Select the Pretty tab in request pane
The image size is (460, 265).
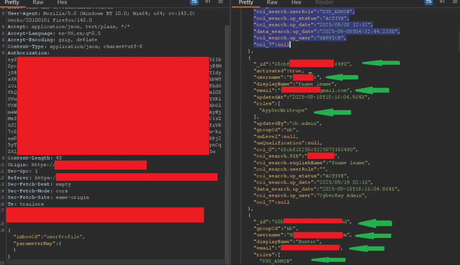tap(12, 2)
